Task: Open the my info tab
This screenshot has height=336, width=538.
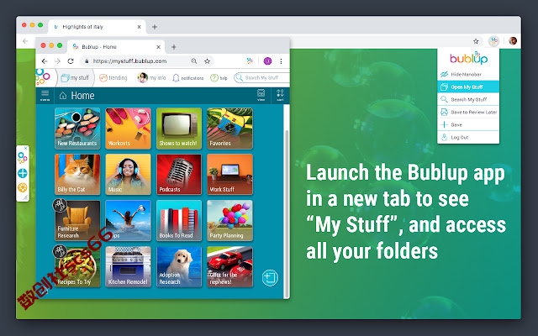Action: (151, 78)
